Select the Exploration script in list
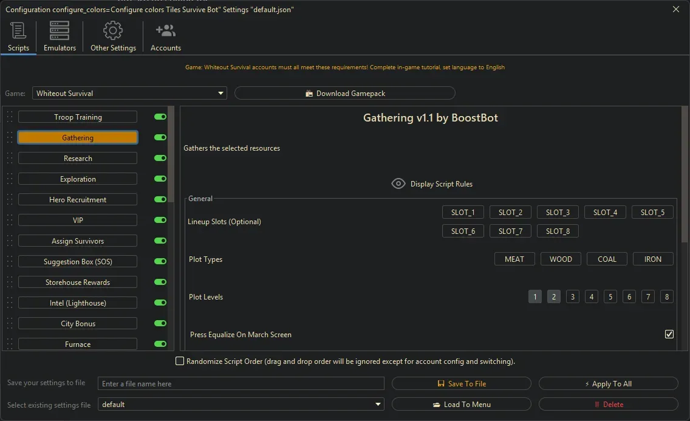This screenshot has width=690, height=421. point(78,179)
